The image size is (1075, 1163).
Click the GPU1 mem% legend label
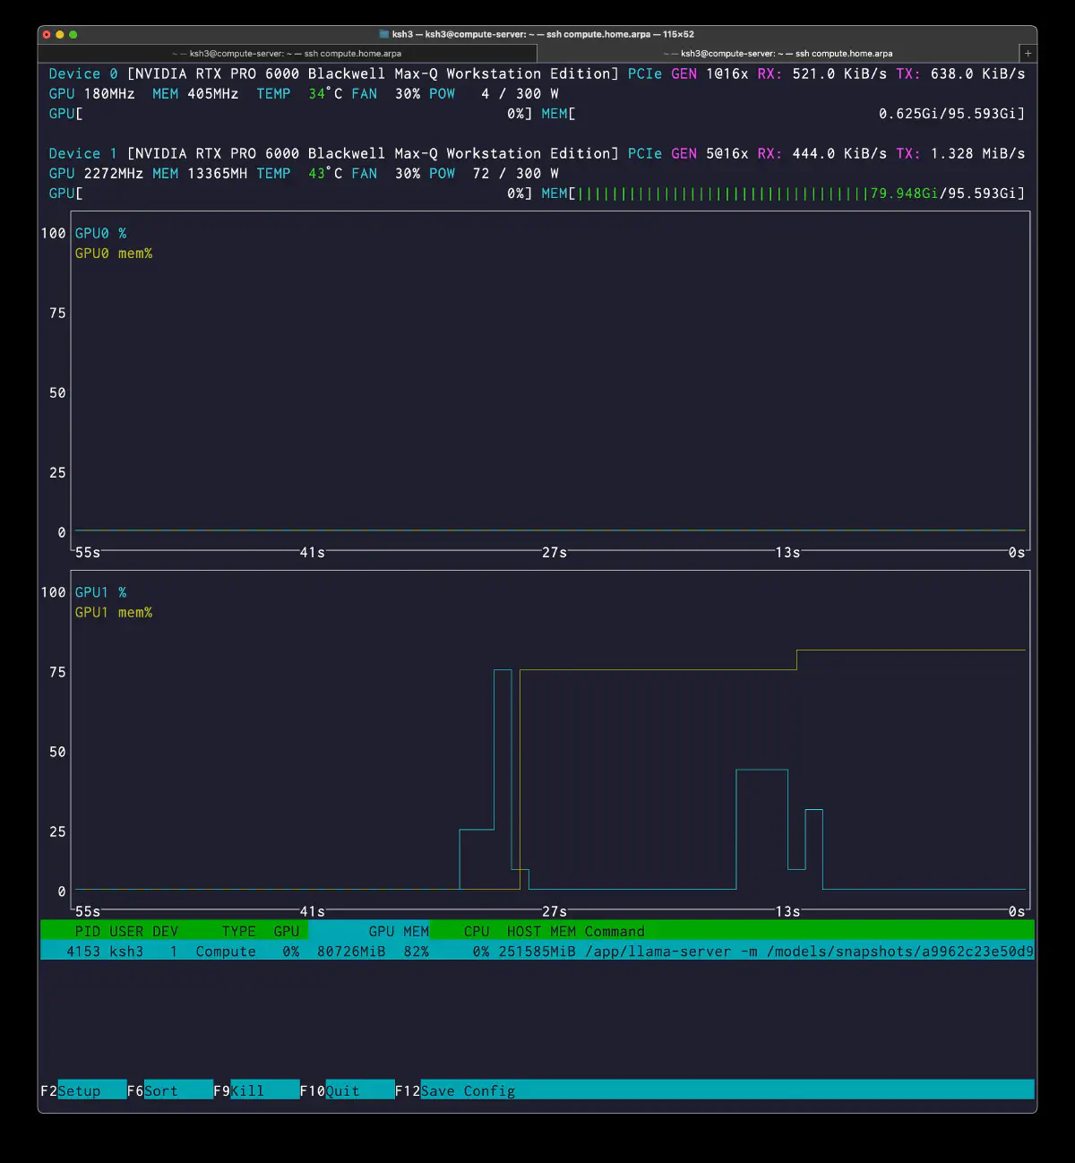114,612
